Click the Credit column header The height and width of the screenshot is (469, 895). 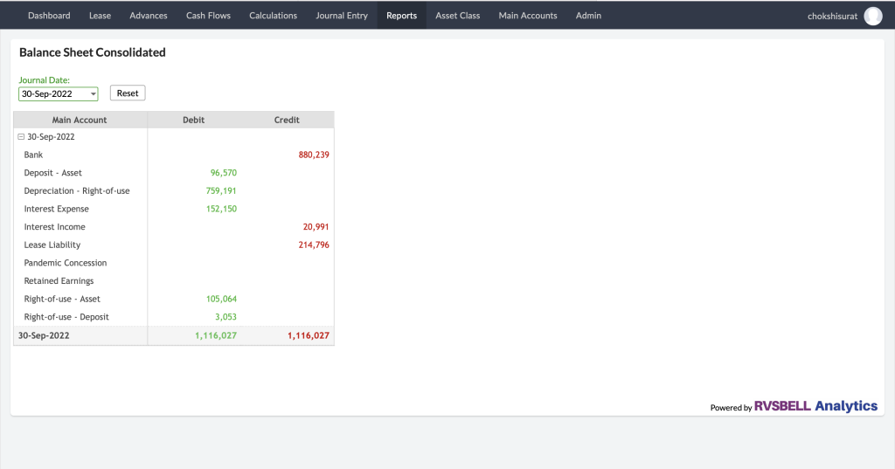pos(287,120)
